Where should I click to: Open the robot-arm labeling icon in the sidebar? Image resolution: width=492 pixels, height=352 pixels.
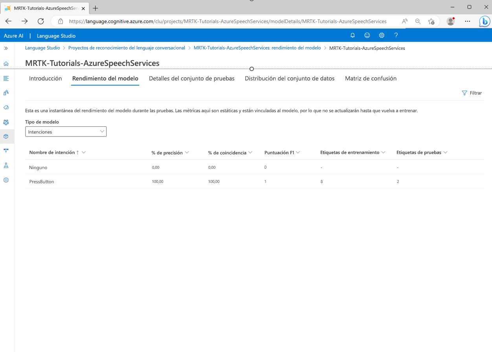coord(6,93)
